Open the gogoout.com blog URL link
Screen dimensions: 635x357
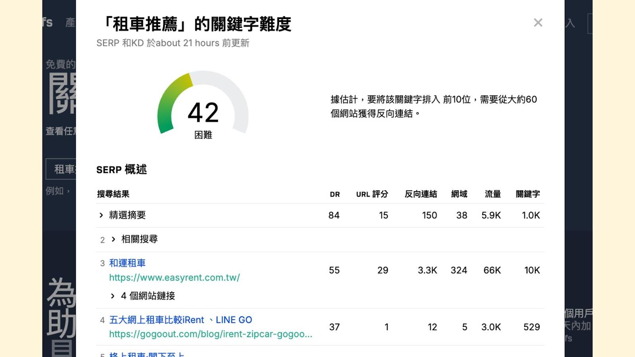pyautogui.click(x=211, y=334)
